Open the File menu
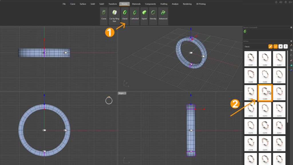293x165 pixels. [64, 4]
